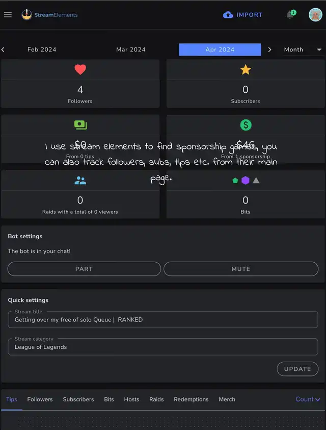This screenshot has height=430, width=326.
Task: Click the PART button
Action: (x=84, y=269)
